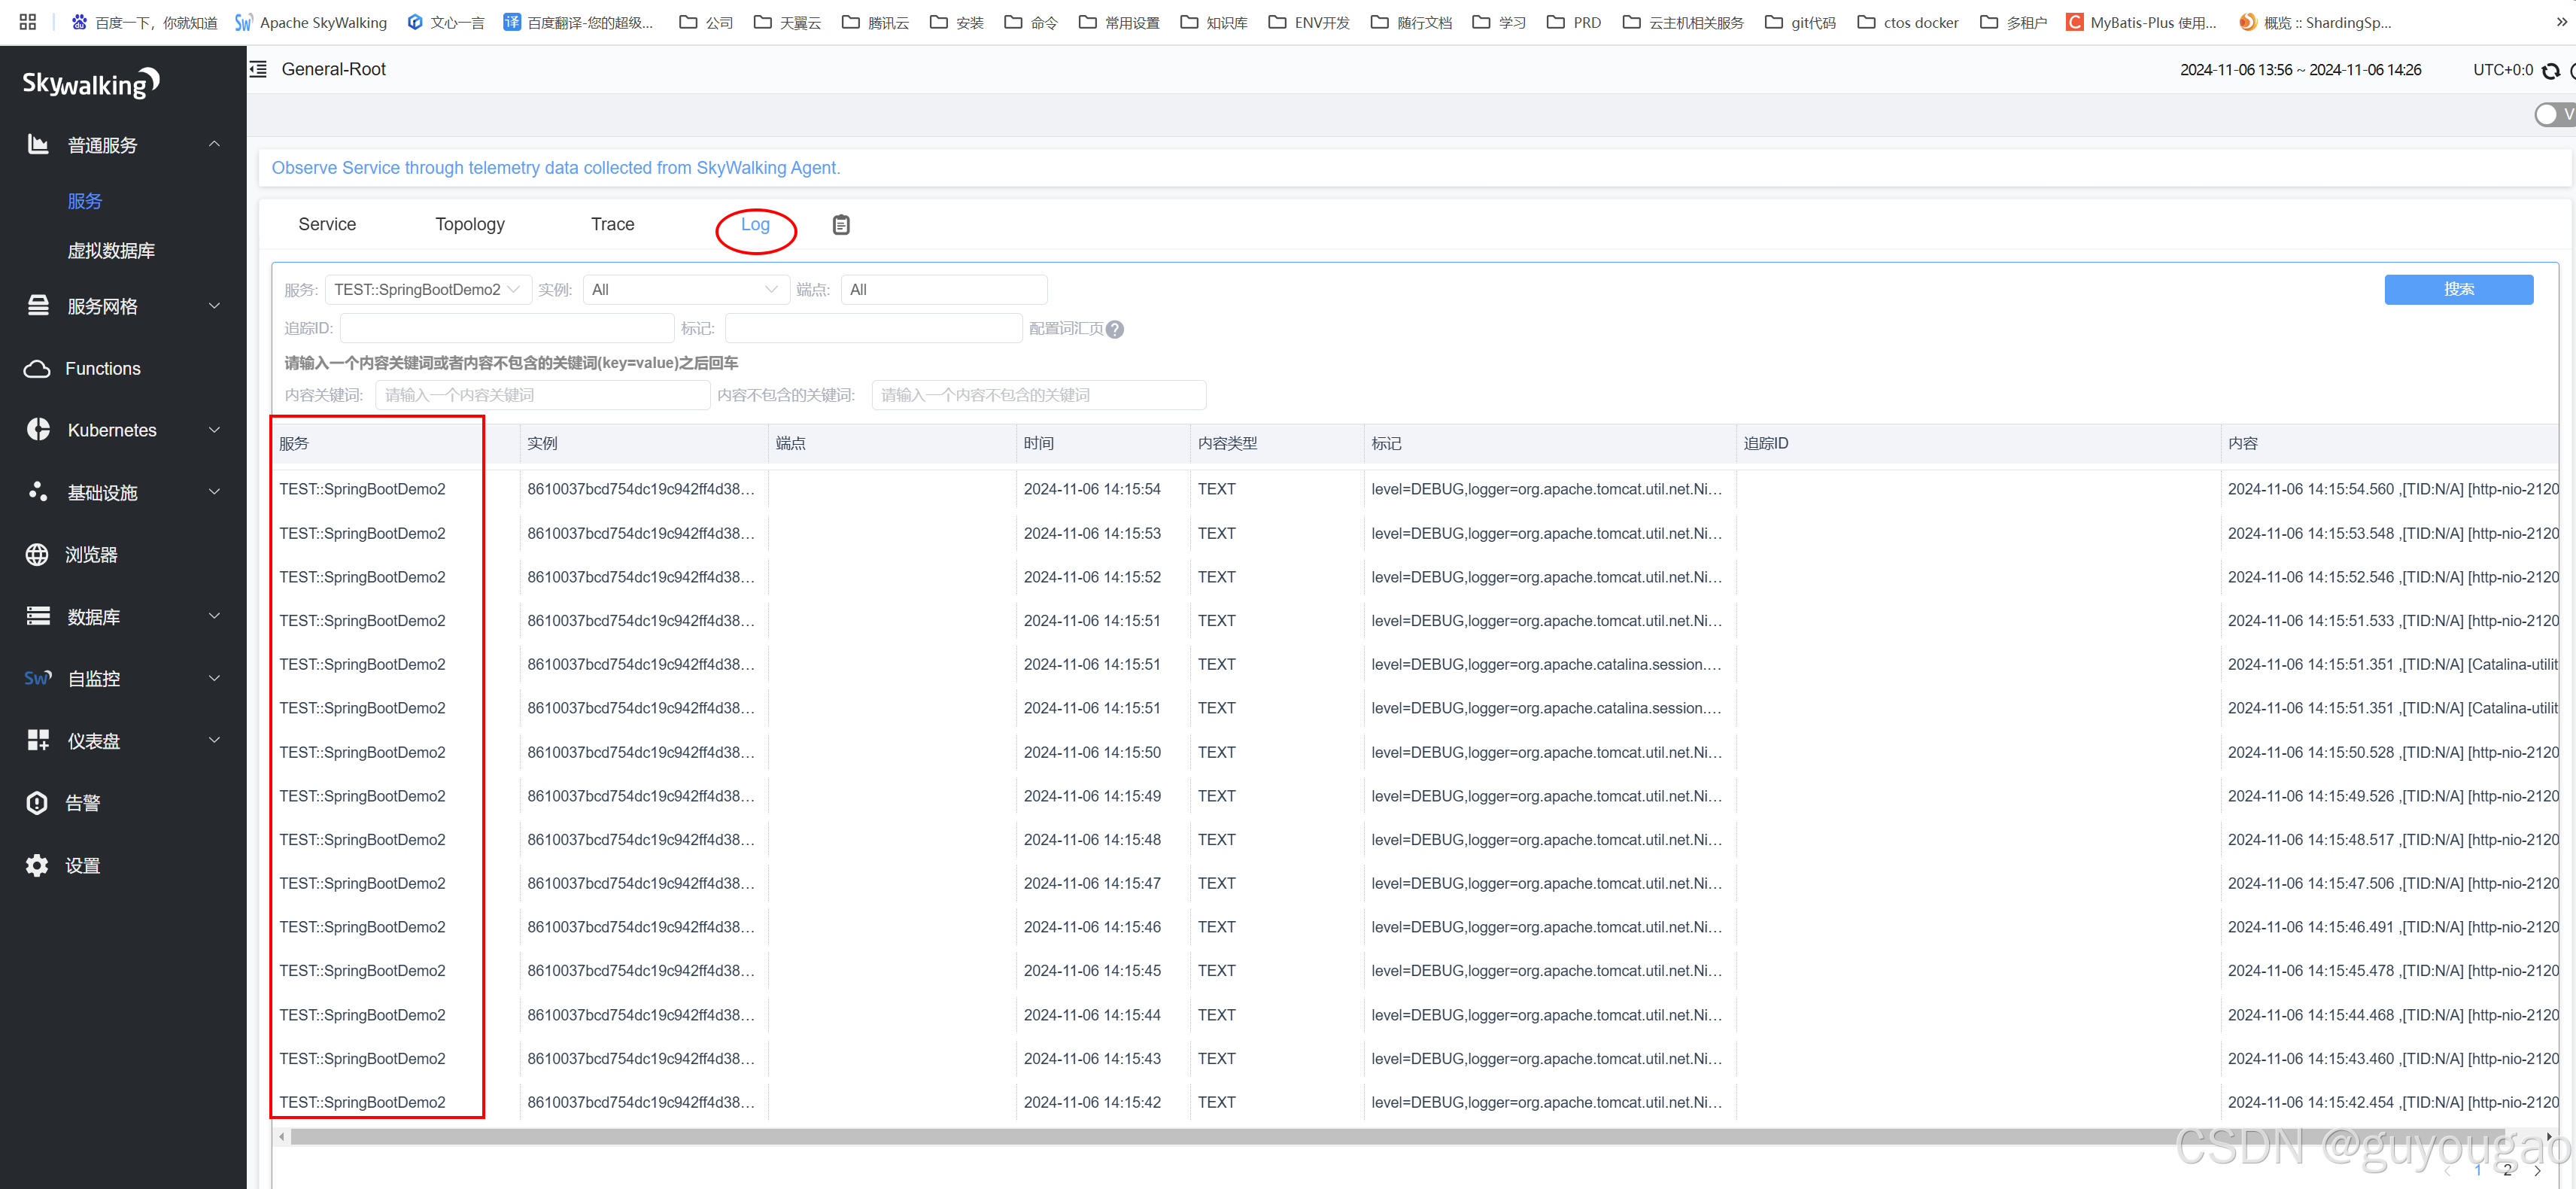Click the refresh icon in the top right

click(x=2550, y=70)
